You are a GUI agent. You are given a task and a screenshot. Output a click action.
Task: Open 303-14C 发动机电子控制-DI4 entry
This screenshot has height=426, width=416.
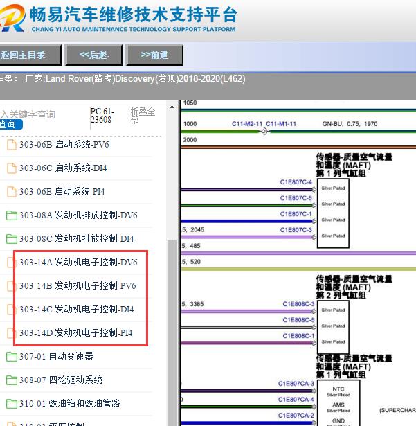tap(77, 309)
